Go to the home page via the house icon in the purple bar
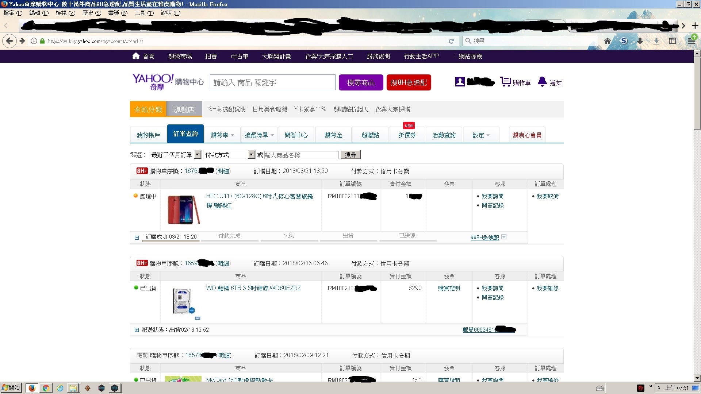This screenshot has width=701, height=394. tap(136, 56)
